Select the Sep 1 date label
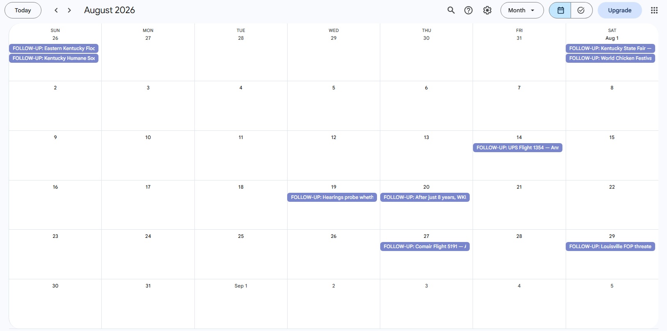The height and width of the screenshot is (331, 667). tap(241, 286)
